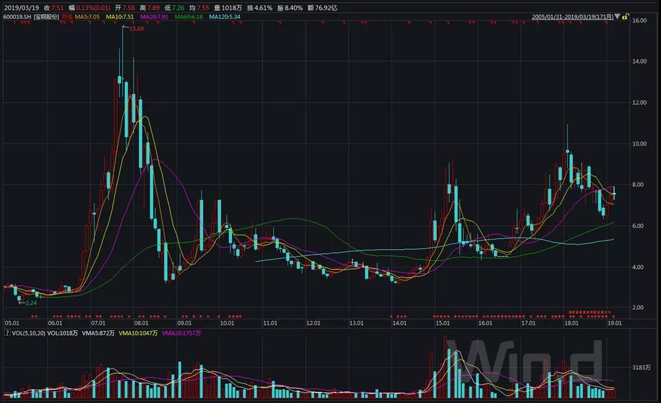Open the date range dropdown arrow

click(x=618, y=17)
